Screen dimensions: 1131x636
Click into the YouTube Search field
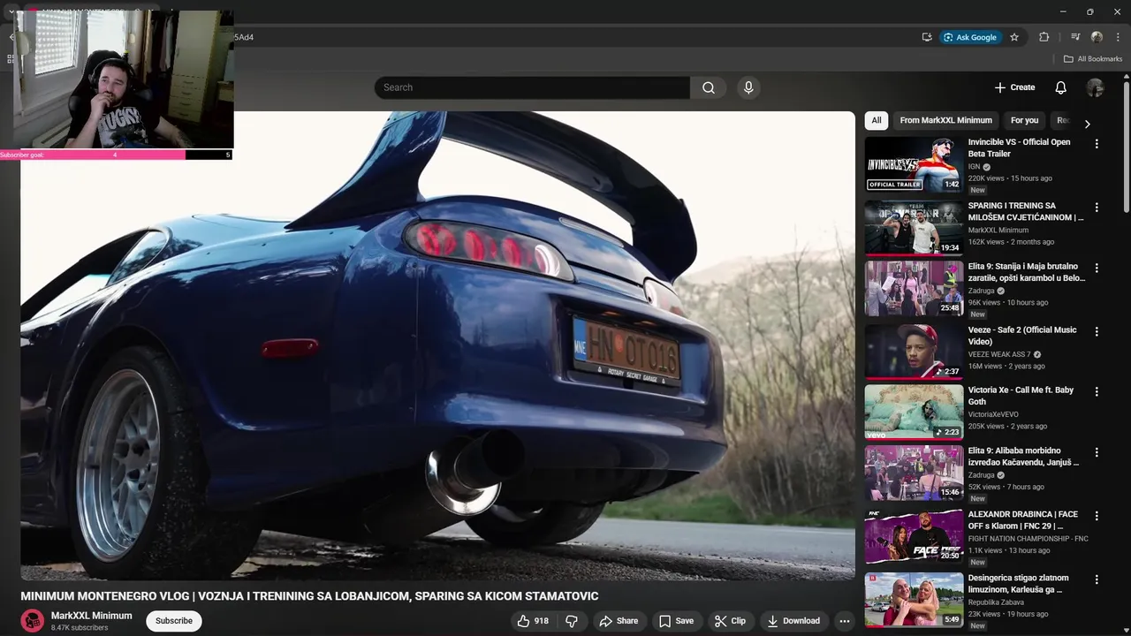532,87
